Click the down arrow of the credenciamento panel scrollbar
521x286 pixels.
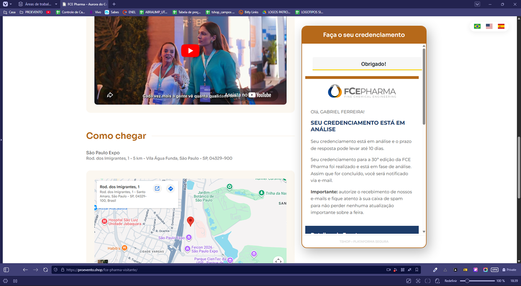pos(424,232)
